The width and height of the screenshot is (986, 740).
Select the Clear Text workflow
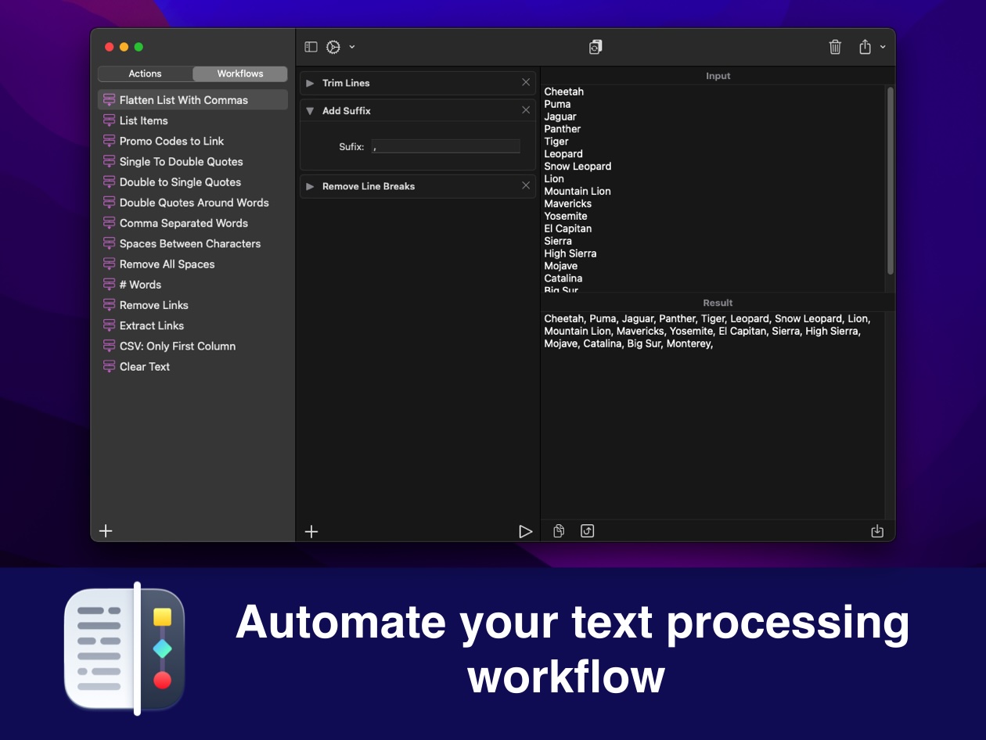coord(193,366)
